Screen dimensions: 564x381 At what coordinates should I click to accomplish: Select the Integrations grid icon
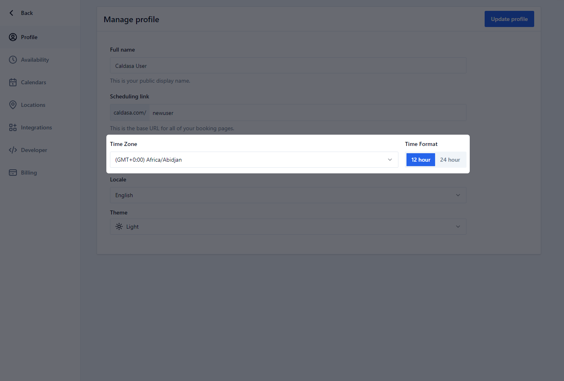pos(12,127)
